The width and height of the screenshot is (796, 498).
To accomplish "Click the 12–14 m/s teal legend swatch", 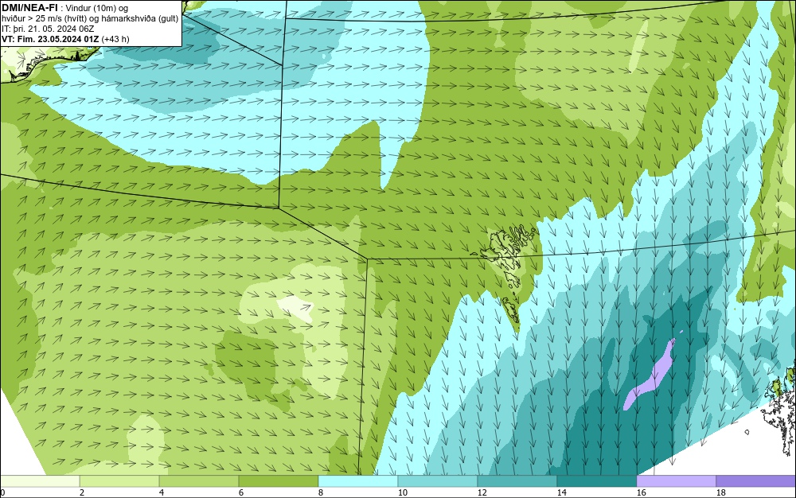I will [x=517, y=481].
